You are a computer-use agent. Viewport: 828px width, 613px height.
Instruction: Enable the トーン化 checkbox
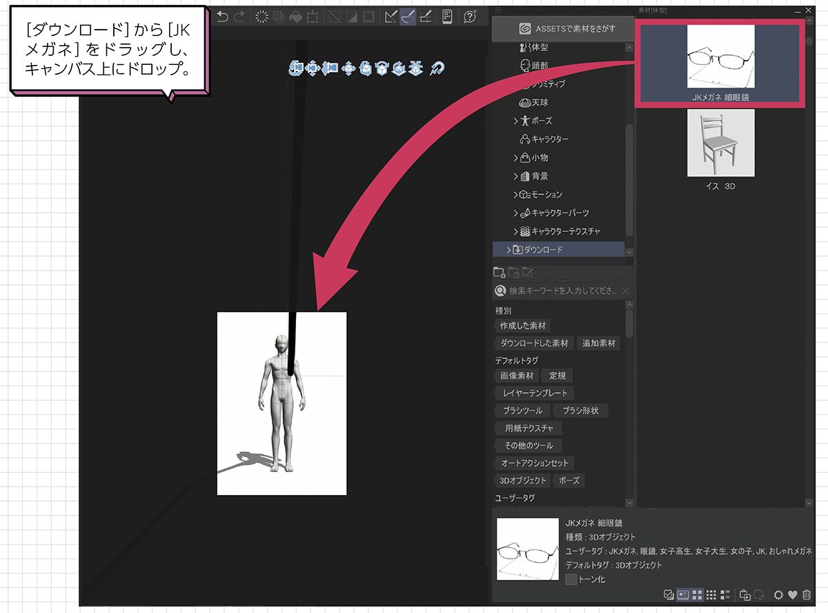tap(571, 580)
